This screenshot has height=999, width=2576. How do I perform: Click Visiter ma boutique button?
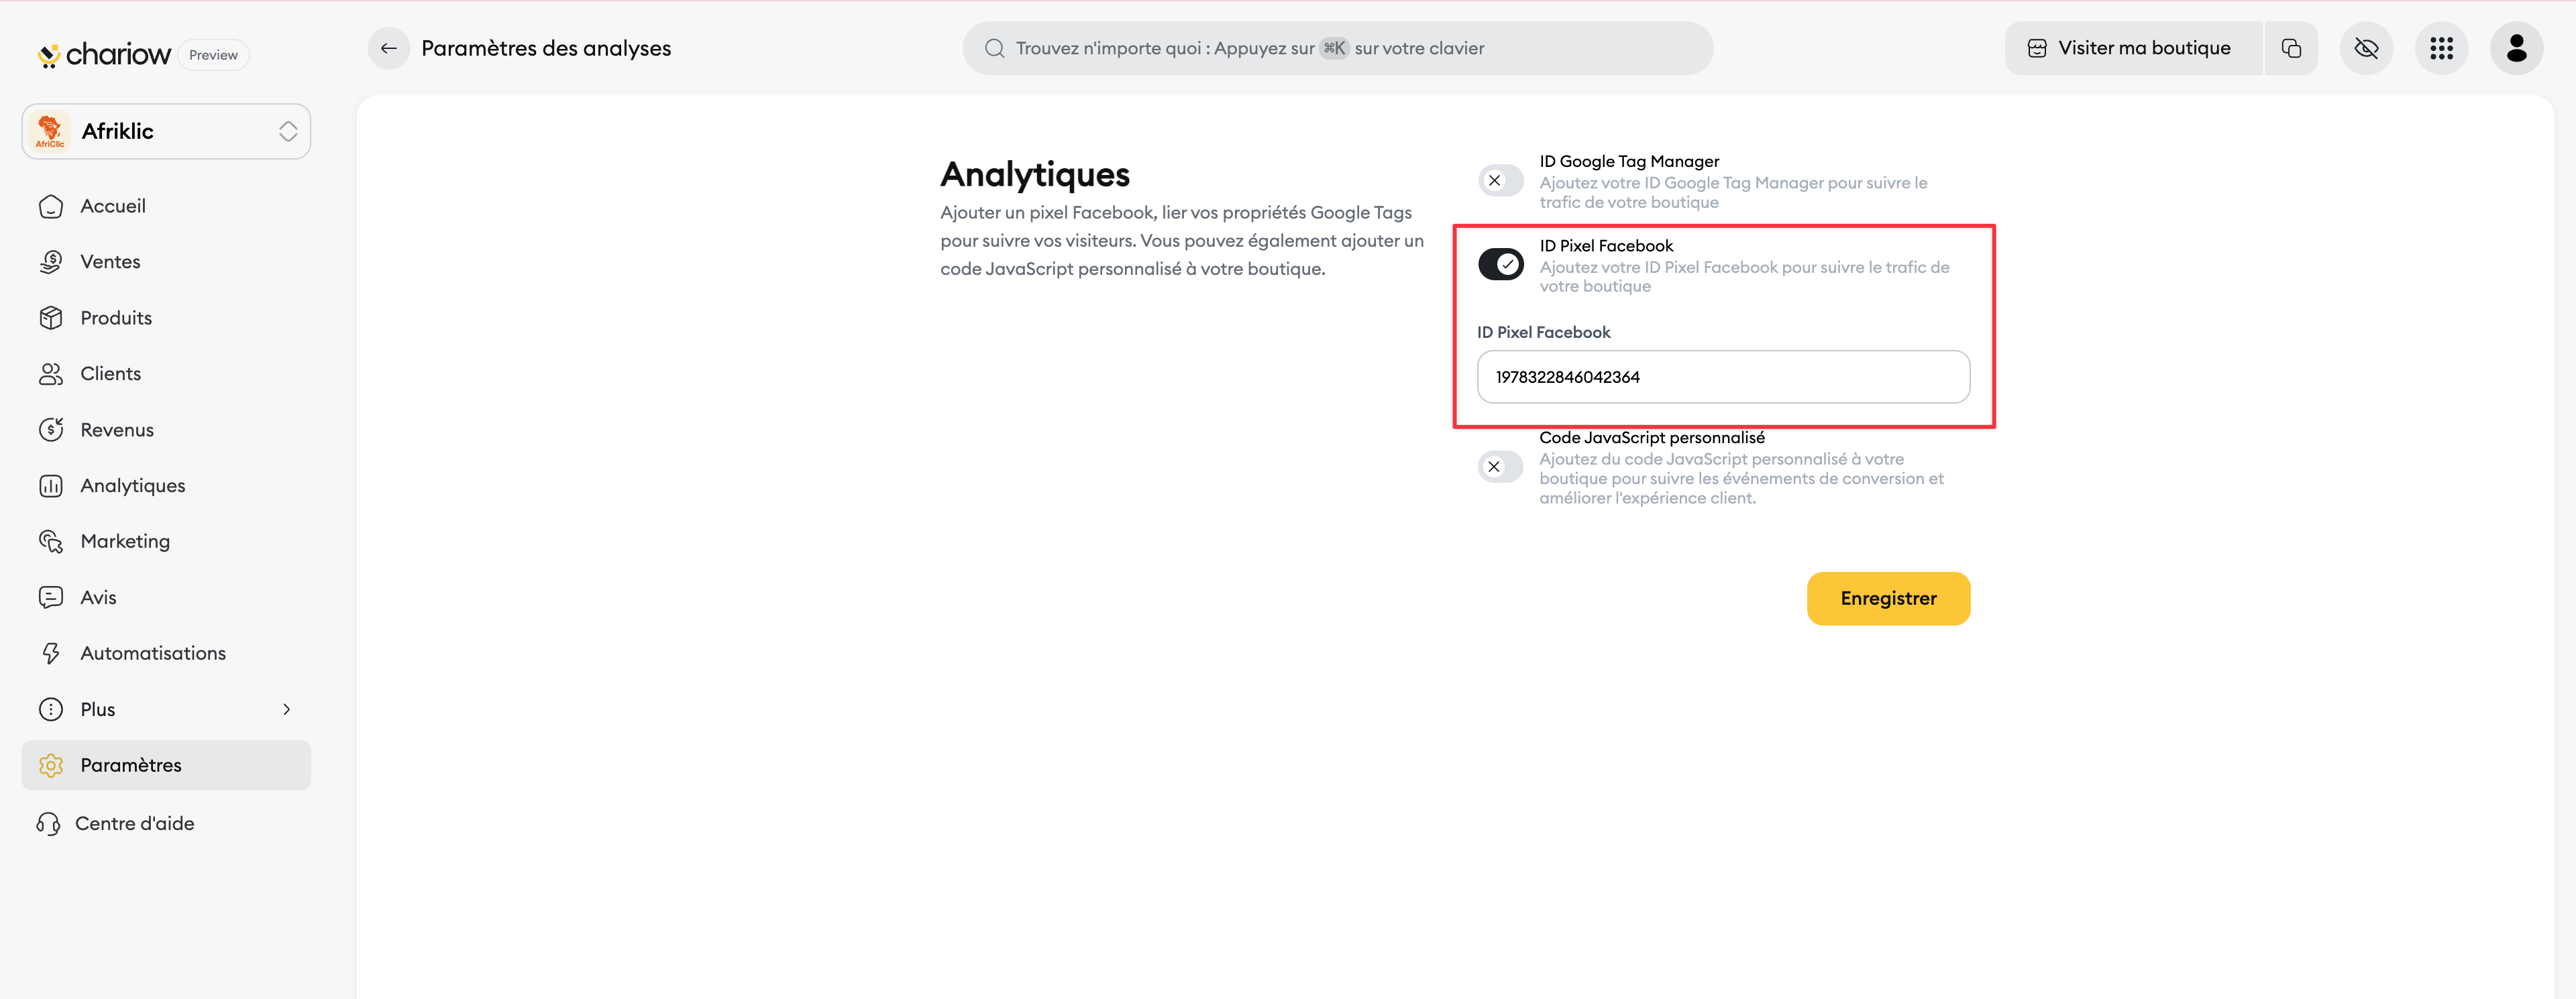pos(2132,48)
